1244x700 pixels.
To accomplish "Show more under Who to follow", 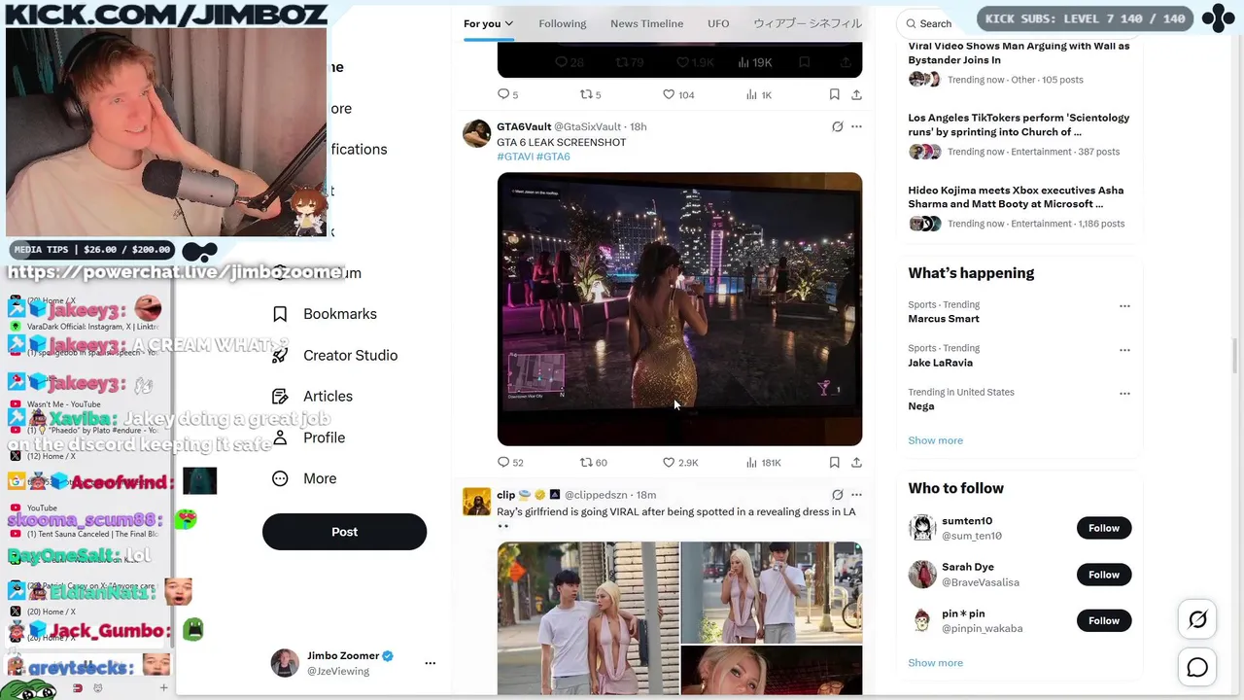I will tap(935, 663).
